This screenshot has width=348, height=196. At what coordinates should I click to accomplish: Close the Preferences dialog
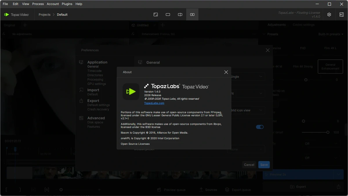click(x=268, y=50)
